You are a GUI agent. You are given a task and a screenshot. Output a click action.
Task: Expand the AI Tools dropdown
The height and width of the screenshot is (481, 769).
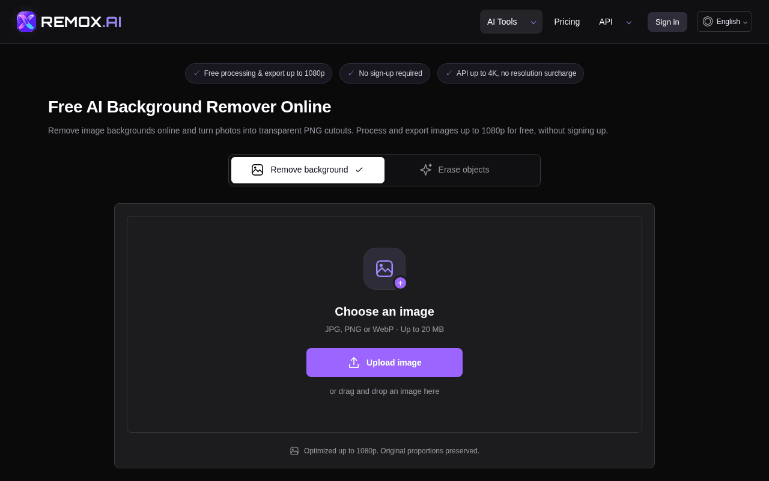(511, 22)
